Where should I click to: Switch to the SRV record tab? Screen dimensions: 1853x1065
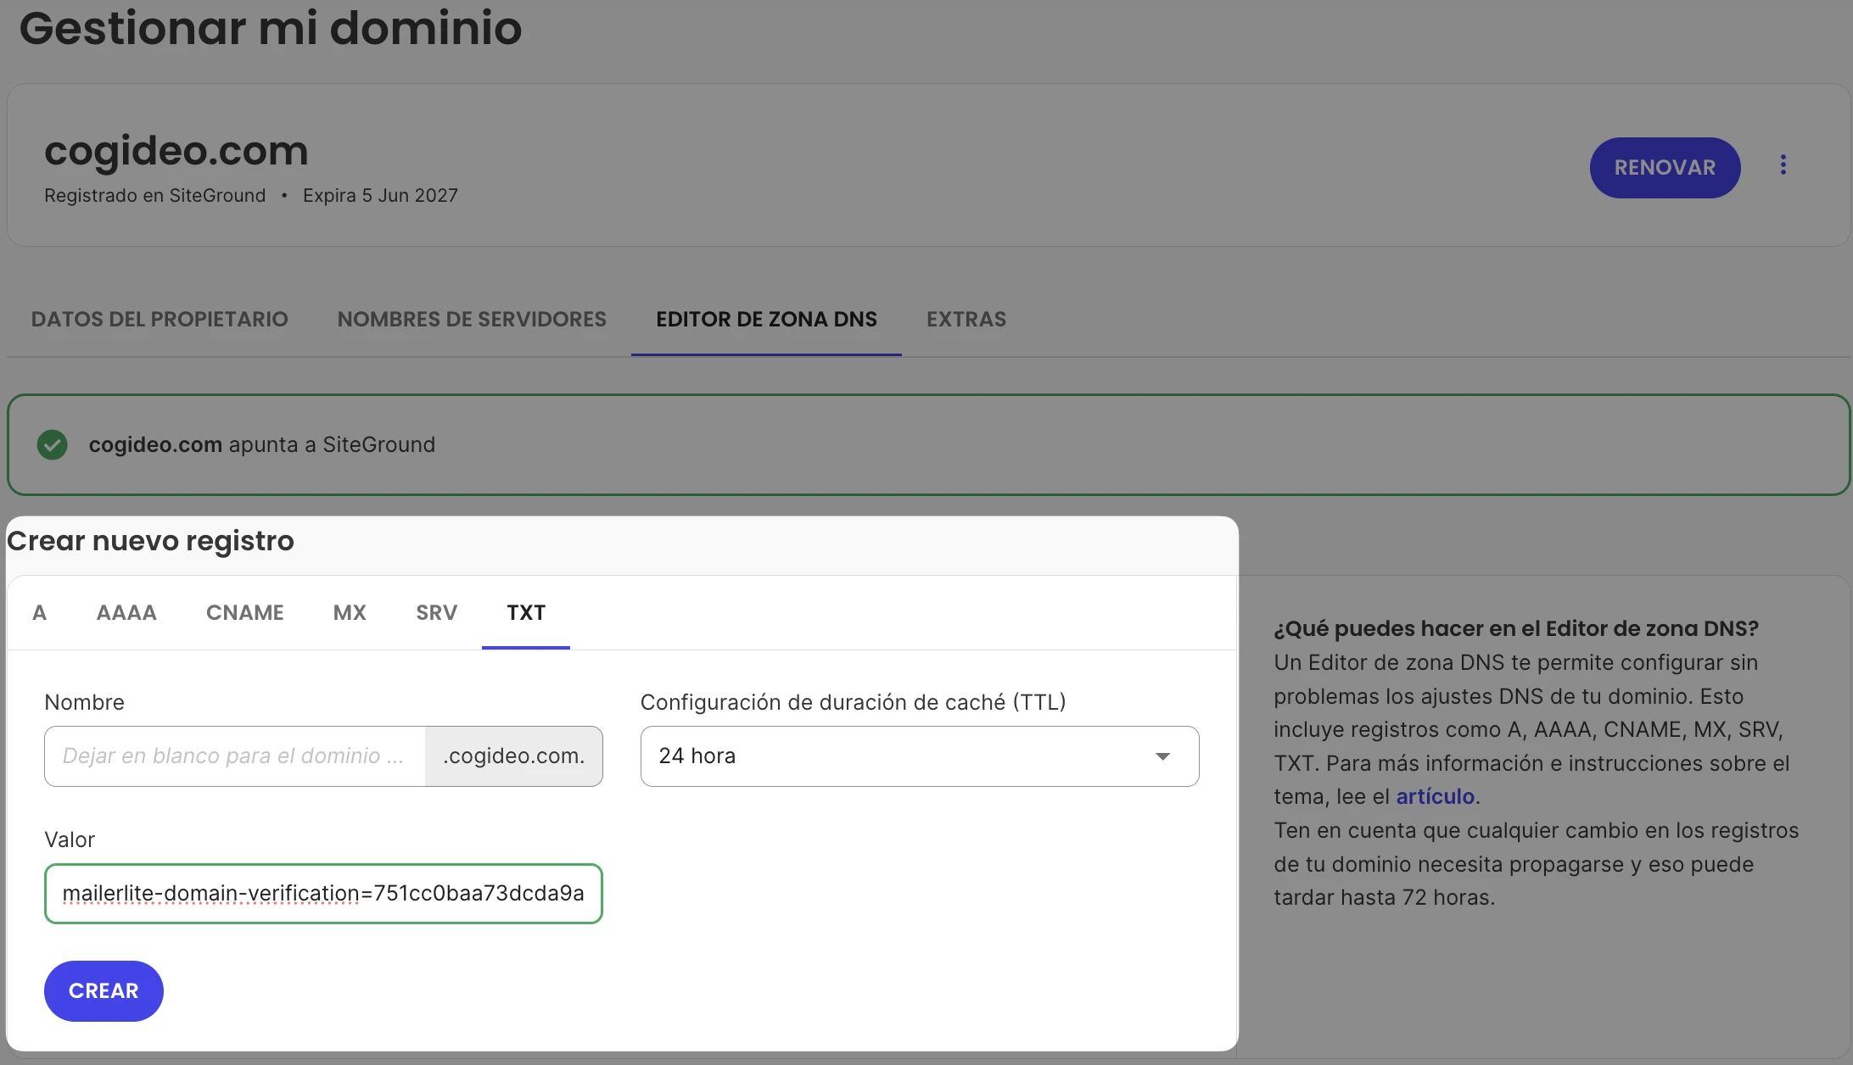pyautogui.click(x=436, y=612)
